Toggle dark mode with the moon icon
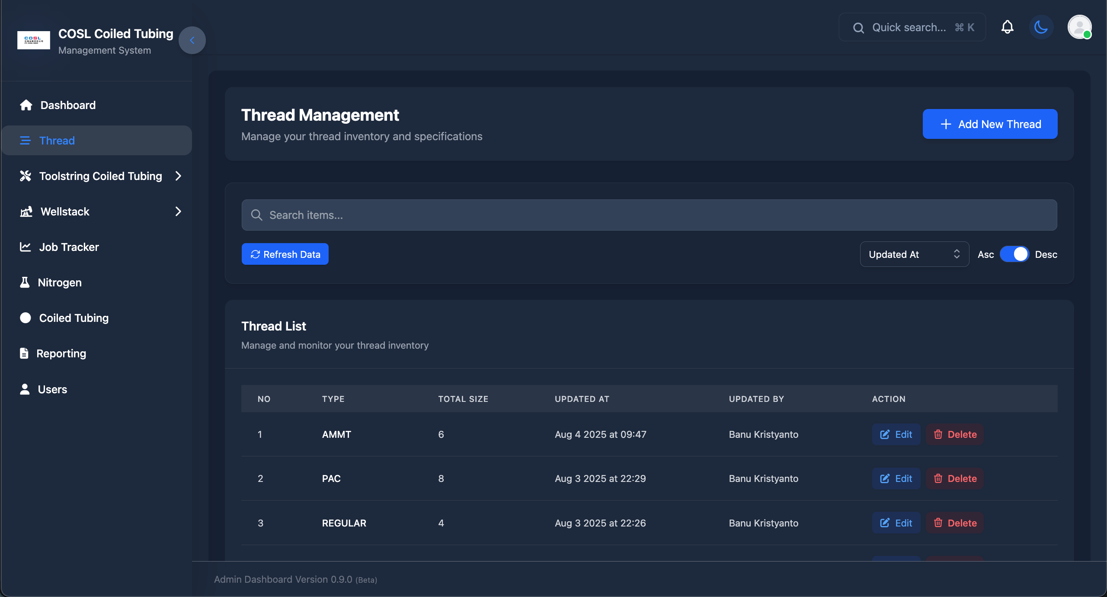1107x597 pixels. tap(1041, 27)
